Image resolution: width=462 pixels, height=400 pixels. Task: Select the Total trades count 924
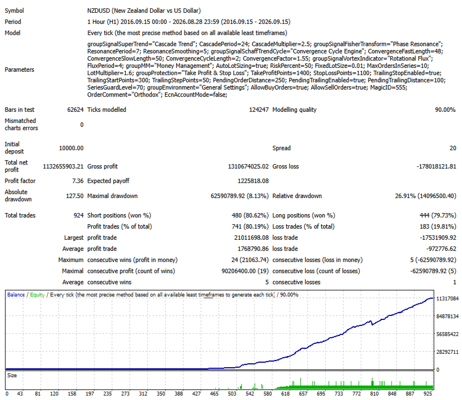pos(79,215)
